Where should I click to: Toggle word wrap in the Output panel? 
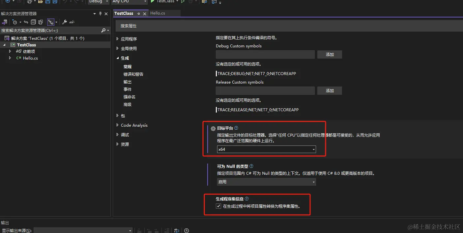(177, 231)
